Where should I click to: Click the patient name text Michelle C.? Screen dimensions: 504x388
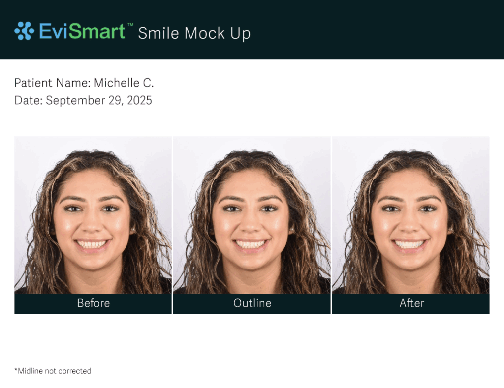124,83
